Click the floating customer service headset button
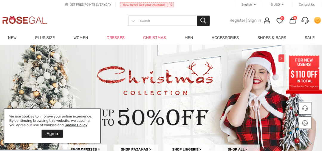The image size is (322, 151). (305, 108)
